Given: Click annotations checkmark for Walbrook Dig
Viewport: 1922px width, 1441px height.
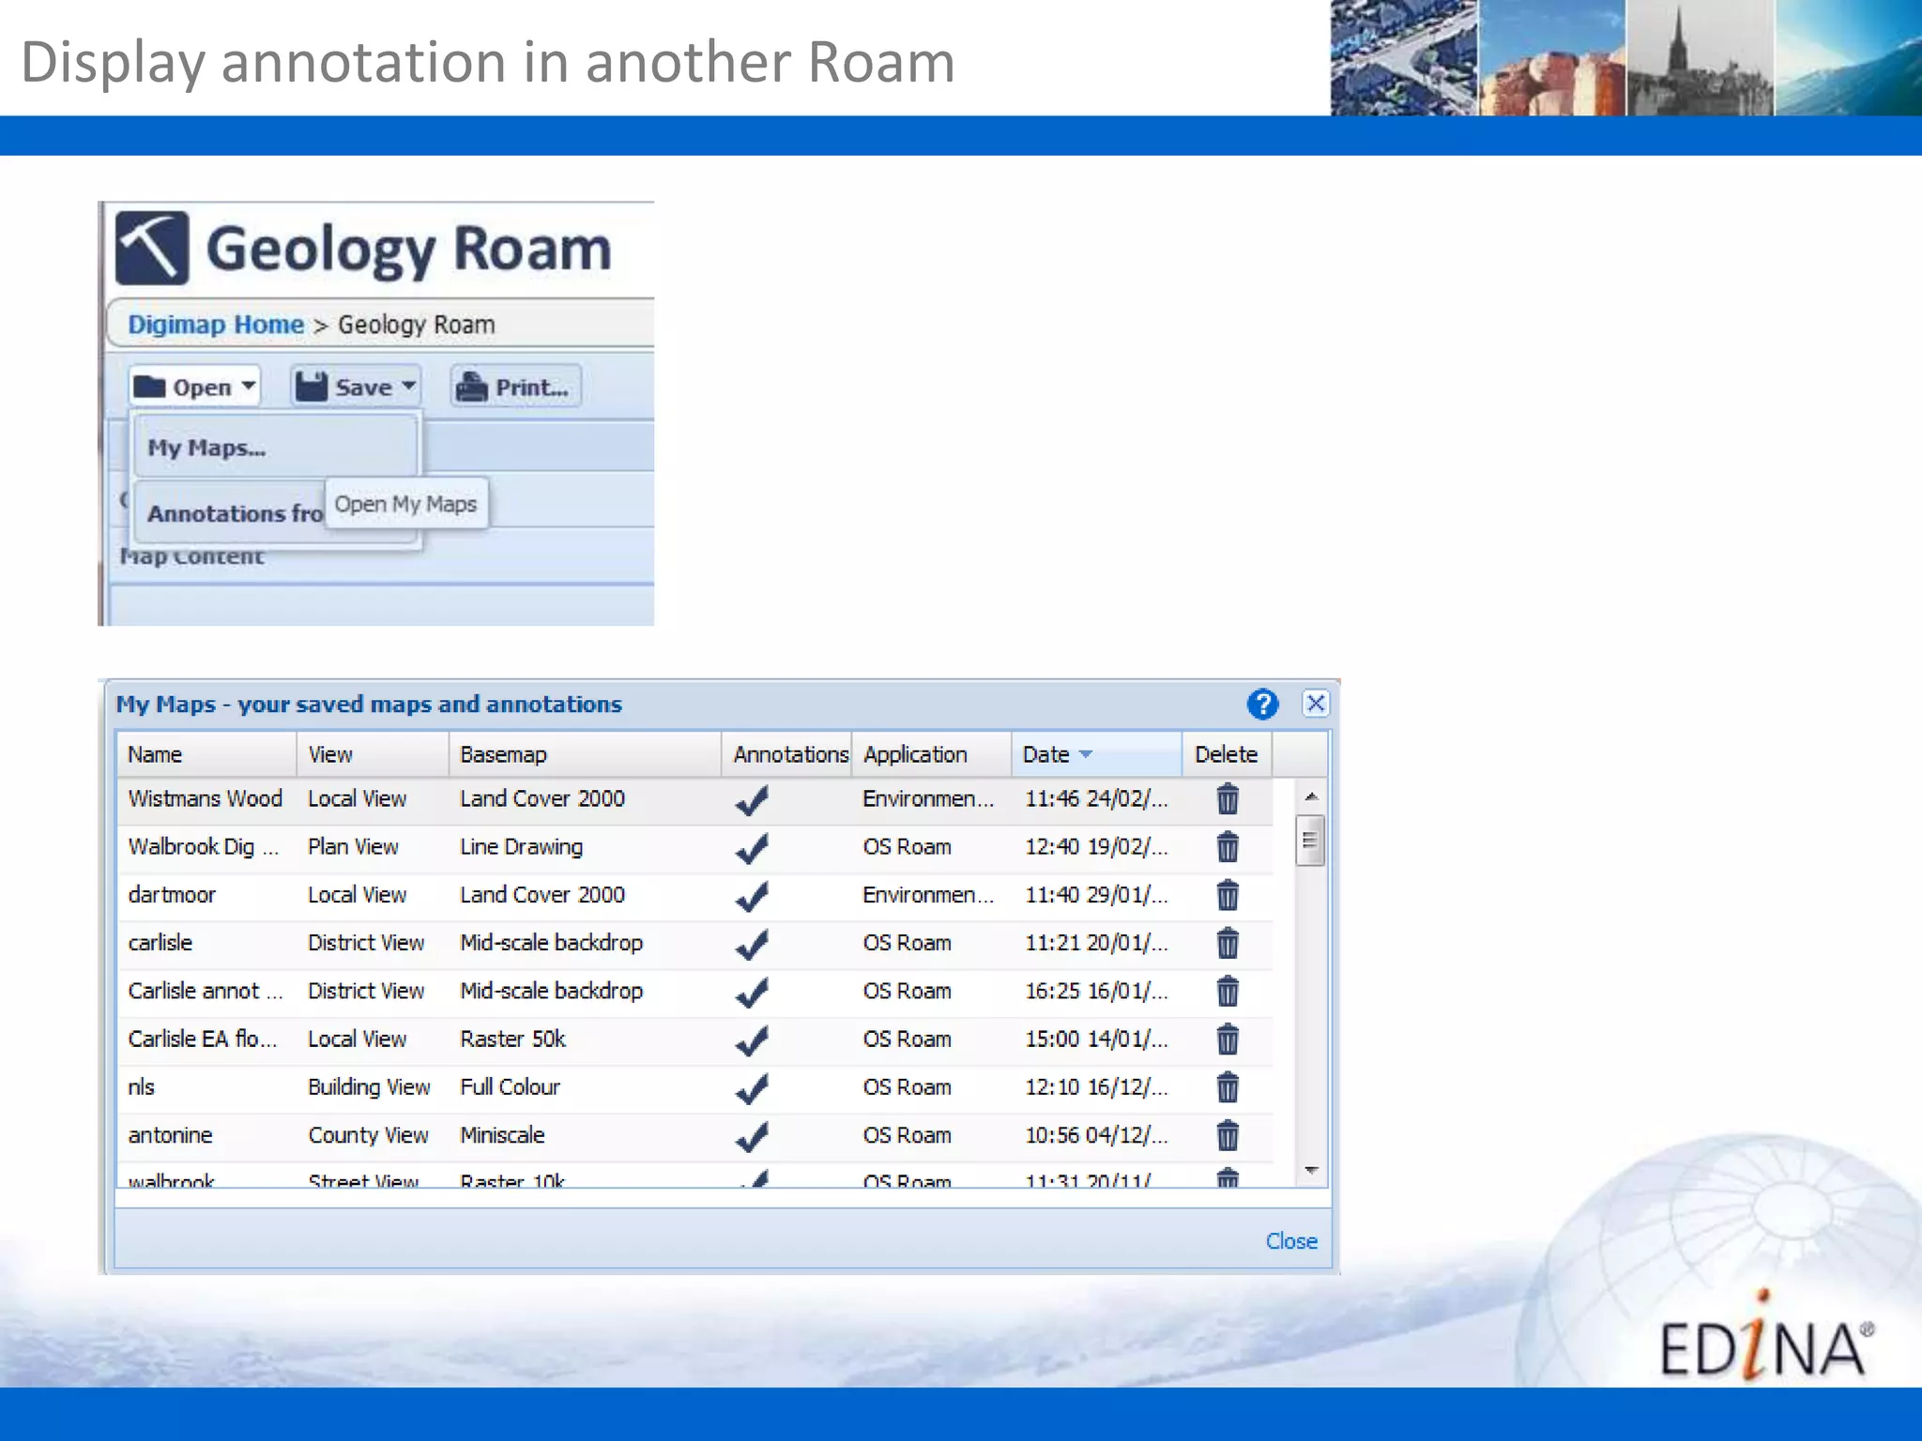Looking at the screenshot, I should (x=752, y=848).
